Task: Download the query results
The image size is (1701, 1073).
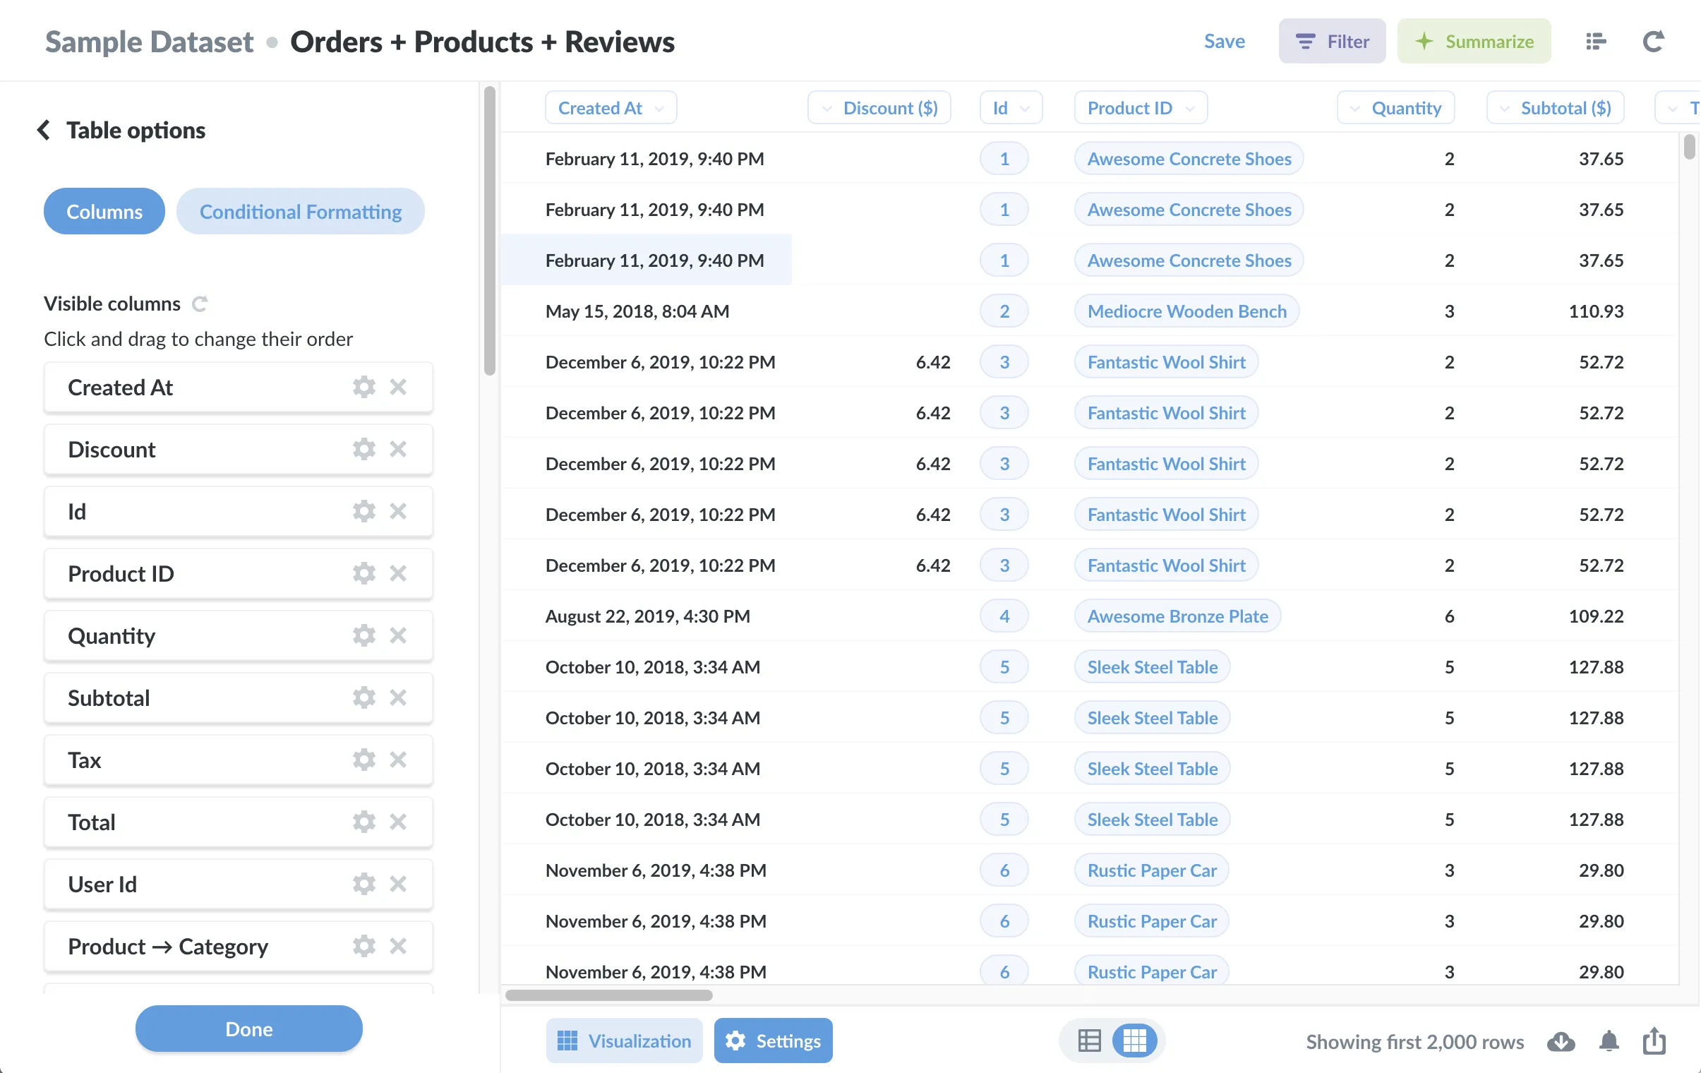Action: point(1561,1041)
